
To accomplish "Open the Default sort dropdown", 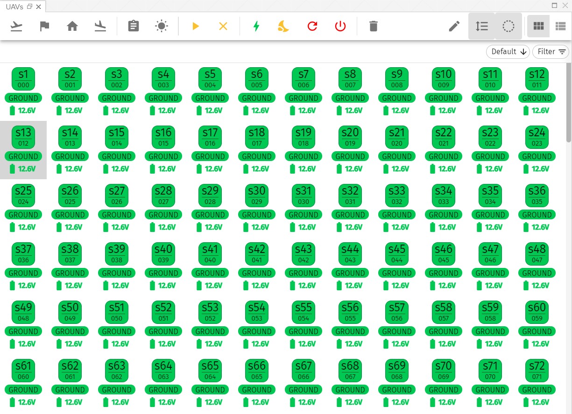I will pyautogui.click(x=508, y=52).
